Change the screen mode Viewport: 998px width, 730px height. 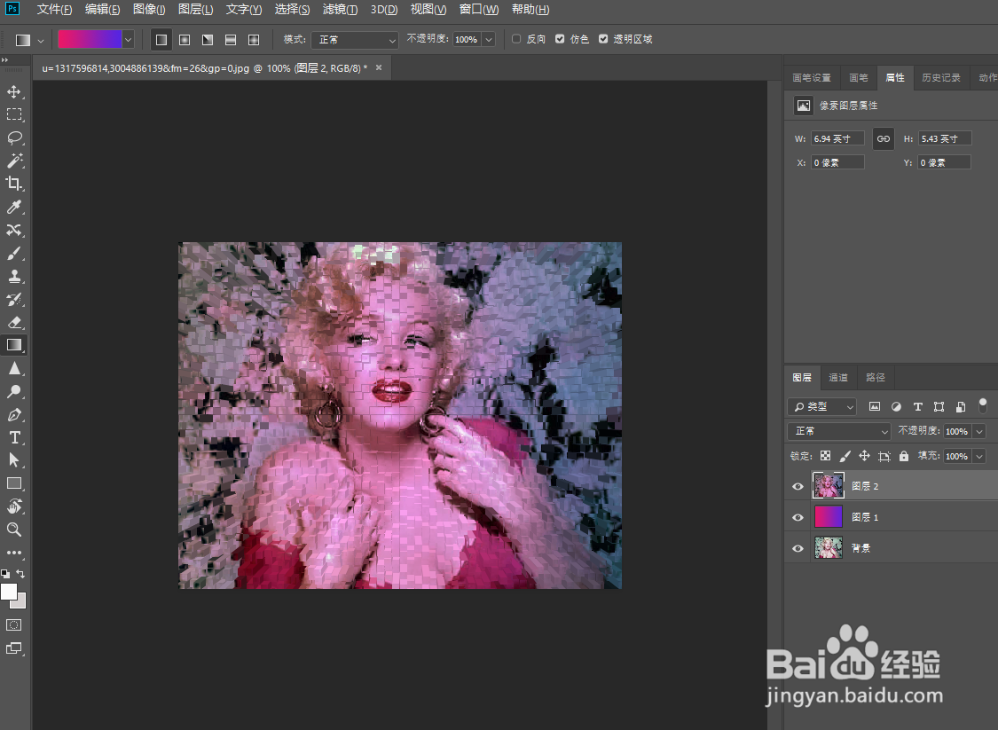pos(14,648)
